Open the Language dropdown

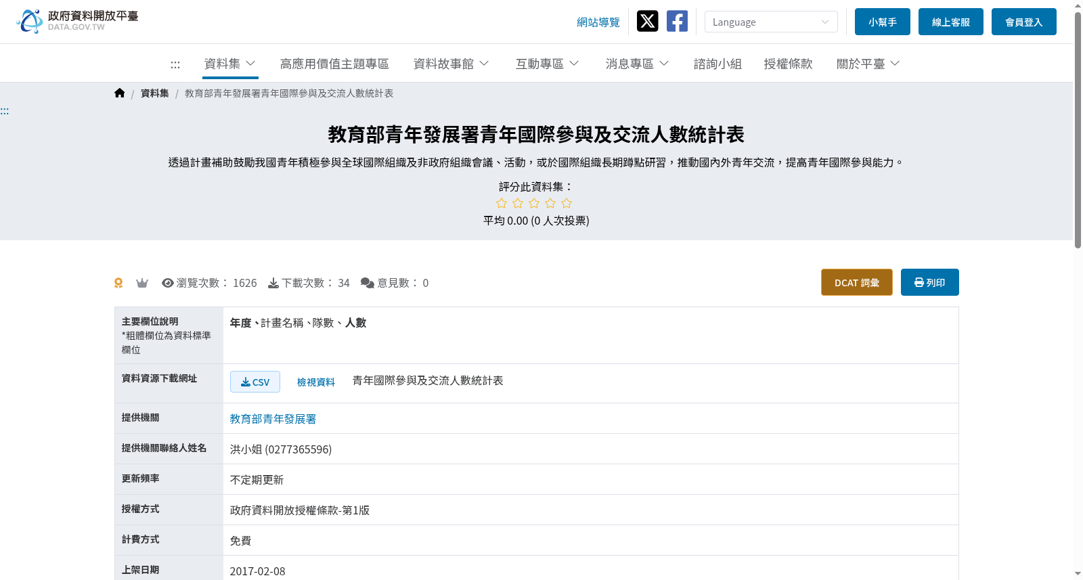[771, 22]
